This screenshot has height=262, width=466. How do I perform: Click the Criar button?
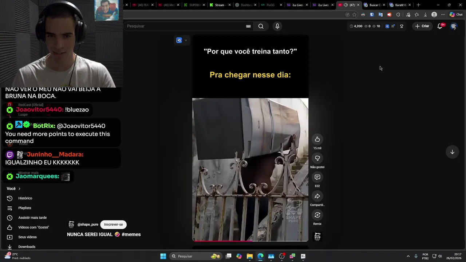[x=422, y=26]
